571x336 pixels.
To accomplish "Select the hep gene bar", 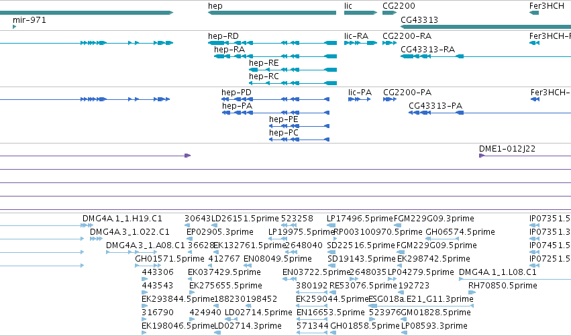I will (x=272, y=13).
